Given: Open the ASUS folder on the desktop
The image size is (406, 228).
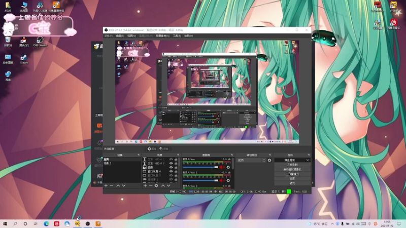Looking at the screenshot, I should tap(8, 7).
